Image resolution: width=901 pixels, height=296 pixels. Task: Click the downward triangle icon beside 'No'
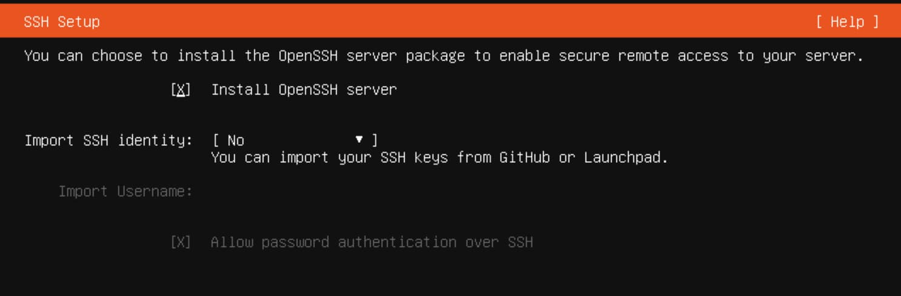pos(359,140)
